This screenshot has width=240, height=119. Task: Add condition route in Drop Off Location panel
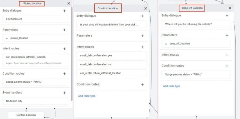pos(227,66)
